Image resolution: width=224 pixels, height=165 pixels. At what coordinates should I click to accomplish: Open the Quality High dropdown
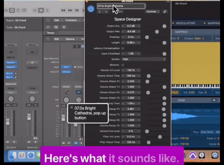coord(144,59)
